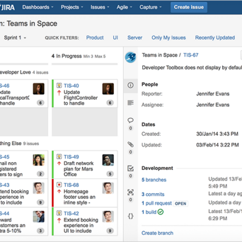The width and height of the screenshot is (242, 242).
Task: Open issue TIS-49 link
Action: 71,157
